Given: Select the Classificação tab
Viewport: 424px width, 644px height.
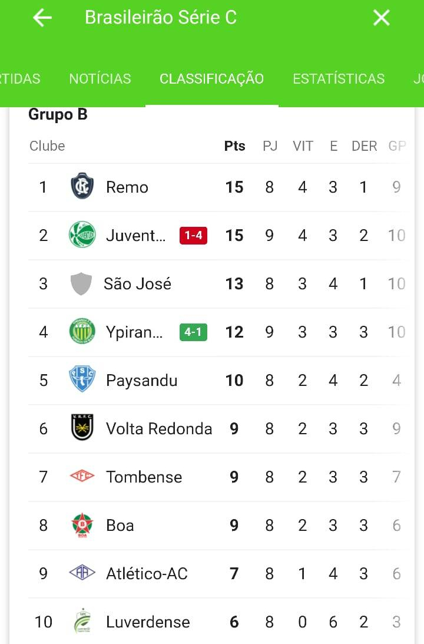Looking at the screenshot, I should point(211,79).
